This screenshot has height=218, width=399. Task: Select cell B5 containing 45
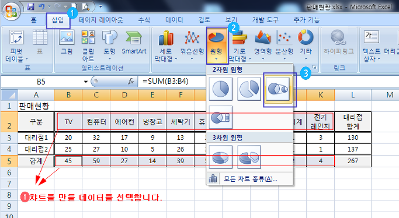pos(68,161)
